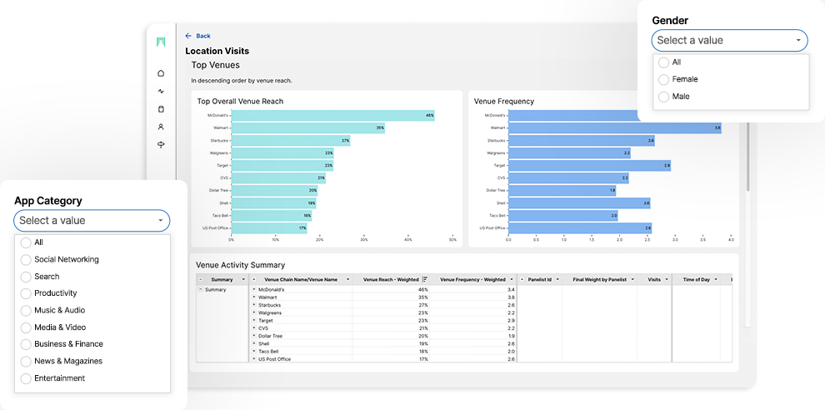Open Venue Chain Name/Venue Name column dropdown arrow
Viewport: 825px width, 410px height.
(347, 279)
